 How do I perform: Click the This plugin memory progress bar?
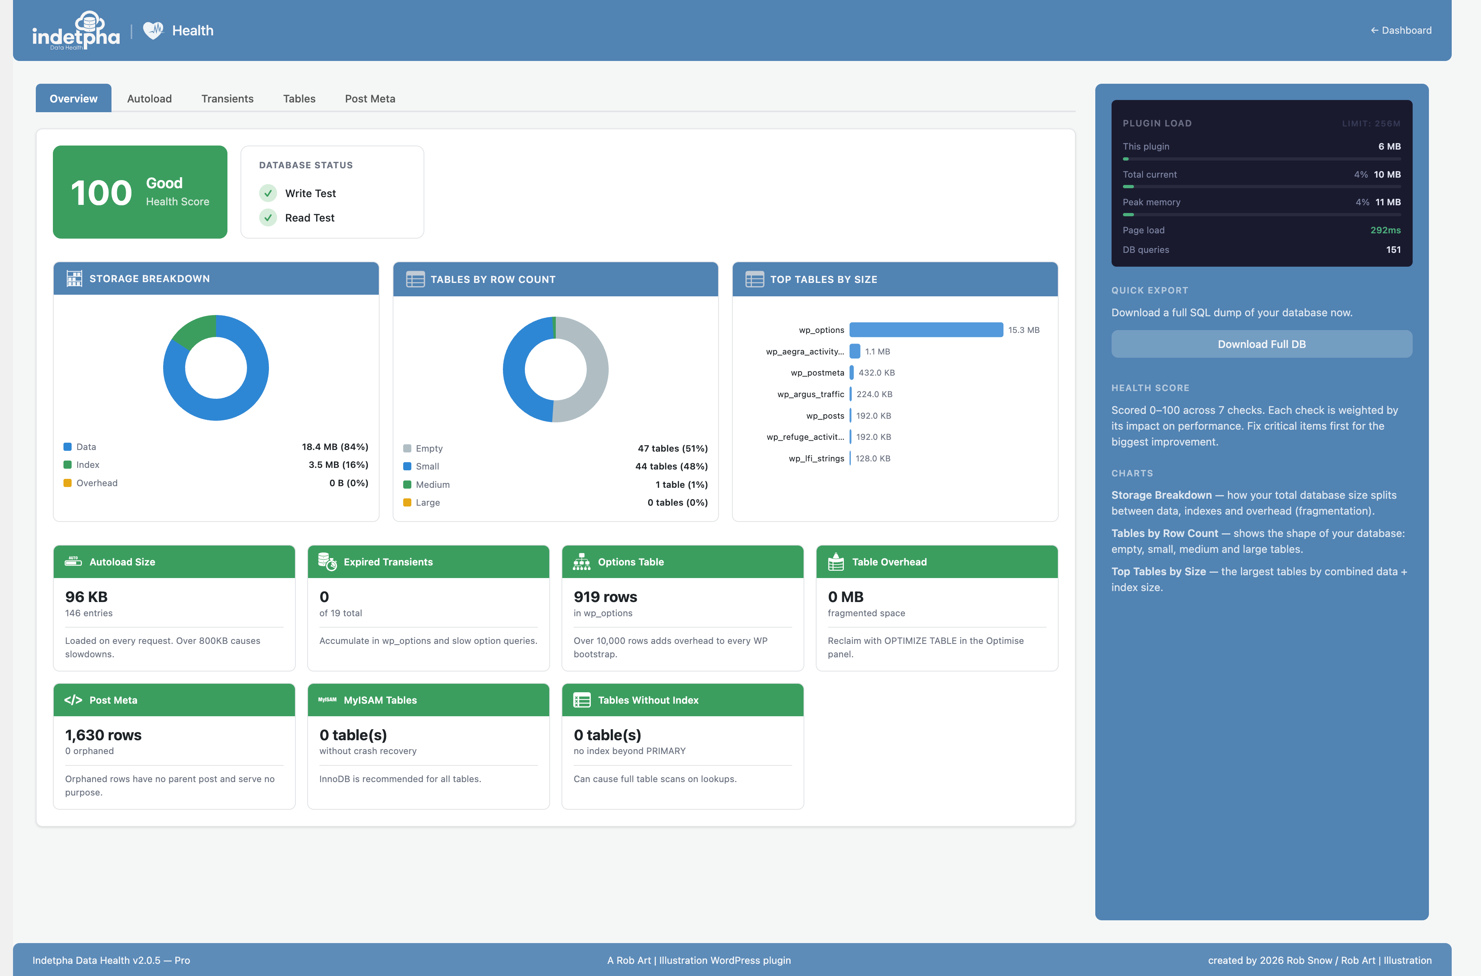click(1261, 159)
